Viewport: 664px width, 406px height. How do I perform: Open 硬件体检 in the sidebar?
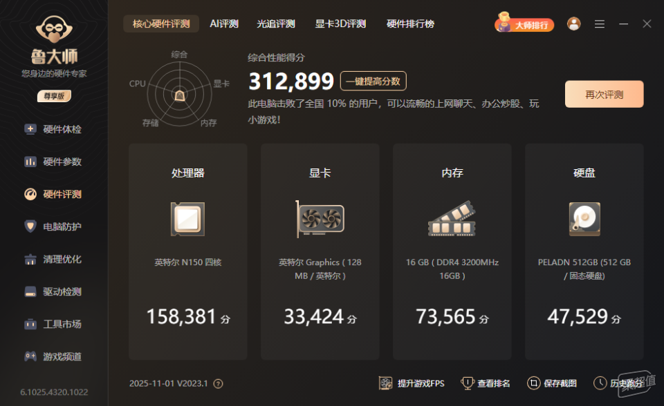coord(54,129)
